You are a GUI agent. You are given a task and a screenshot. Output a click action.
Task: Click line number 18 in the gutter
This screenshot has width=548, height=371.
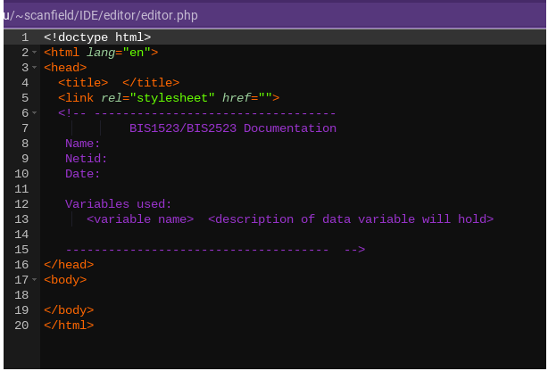21,295
